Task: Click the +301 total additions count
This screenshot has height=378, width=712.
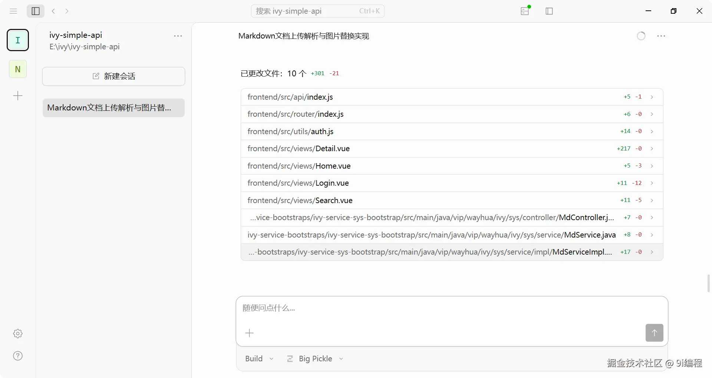Action: coord(317,73)
